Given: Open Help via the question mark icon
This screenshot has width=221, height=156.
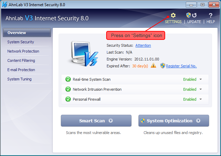Looking at the screenshot, I should (210, 15).
